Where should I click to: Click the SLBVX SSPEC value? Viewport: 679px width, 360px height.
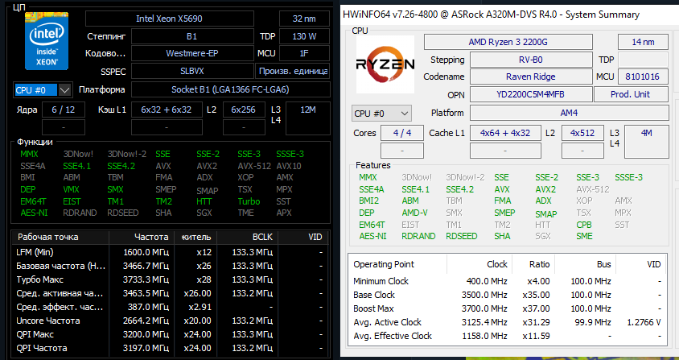(192, 71)
